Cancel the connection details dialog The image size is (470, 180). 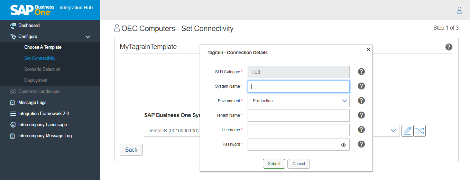coord(298,164)
